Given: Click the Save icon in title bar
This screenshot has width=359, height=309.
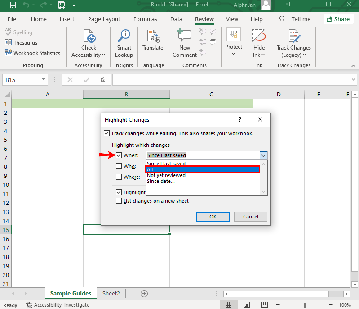Looking at the screenshot, I should point(13,5).
